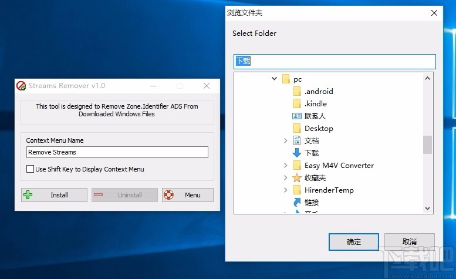Select the pc tree row label
456x279 pixels.
[x=298, y=79]
